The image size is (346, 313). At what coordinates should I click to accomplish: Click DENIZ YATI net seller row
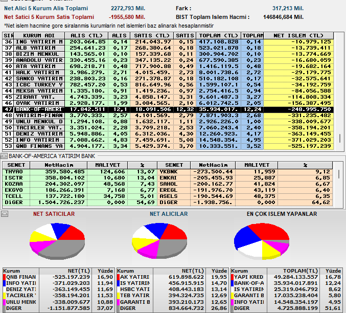click(x=58, y=289)
